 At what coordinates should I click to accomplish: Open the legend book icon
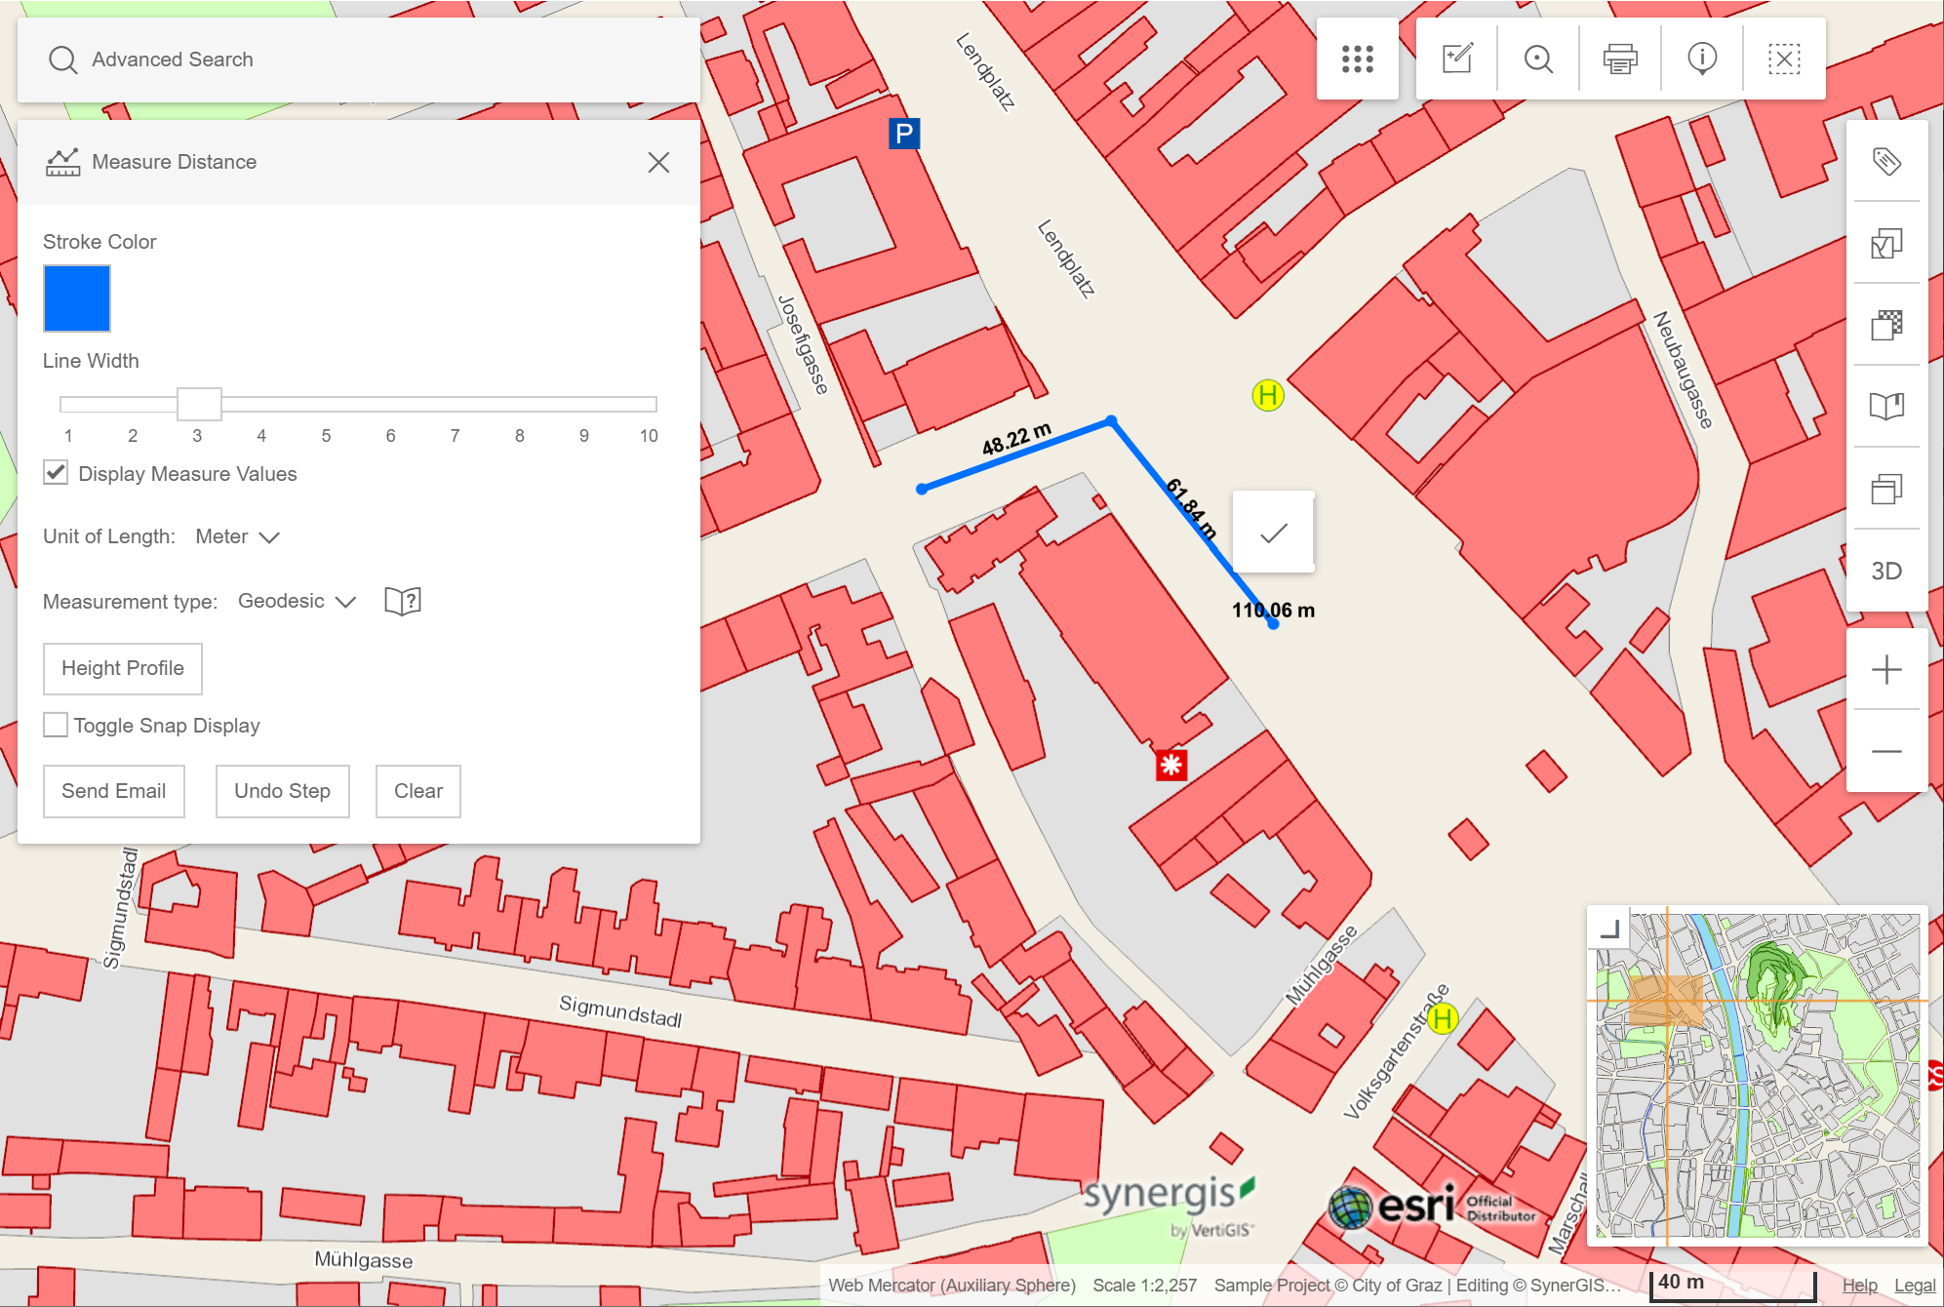pyautogui.click(x=1886, y=406)
